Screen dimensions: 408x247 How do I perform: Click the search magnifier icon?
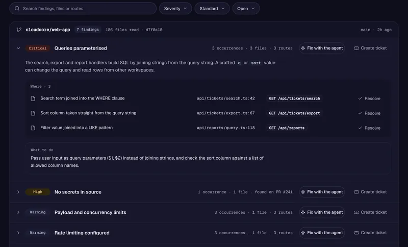(x=17, y=8)
